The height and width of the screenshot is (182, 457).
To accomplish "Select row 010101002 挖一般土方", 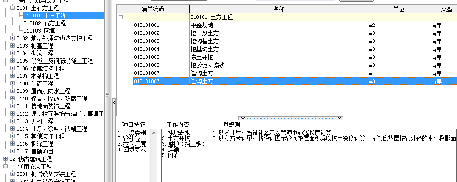I will tap(295, 33).
